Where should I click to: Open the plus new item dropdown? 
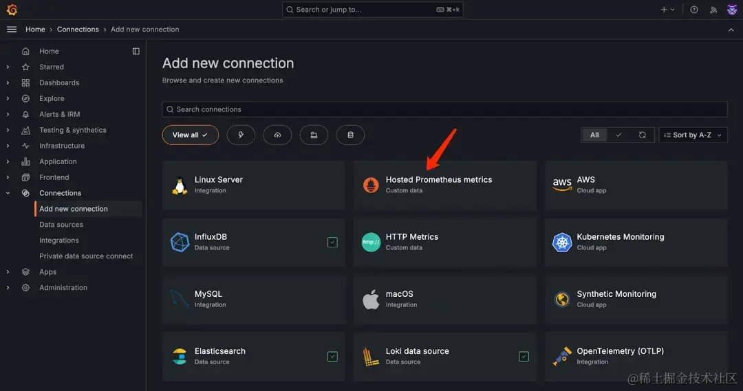click(667, 10)
